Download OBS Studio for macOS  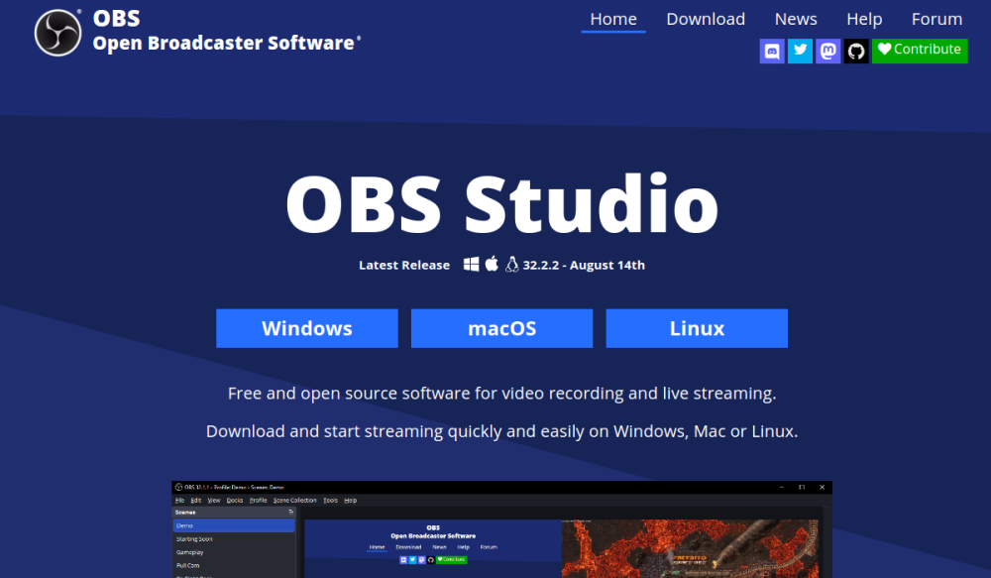[501, 328]
